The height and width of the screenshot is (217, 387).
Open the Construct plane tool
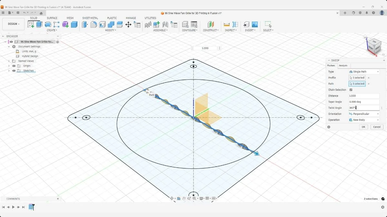(210, 24)
